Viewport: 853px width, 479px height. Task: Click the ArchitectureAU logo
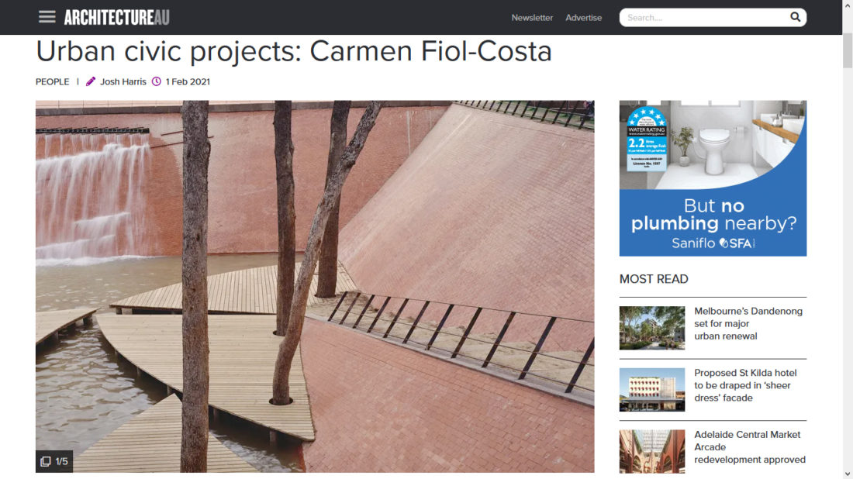coord(116,17)
